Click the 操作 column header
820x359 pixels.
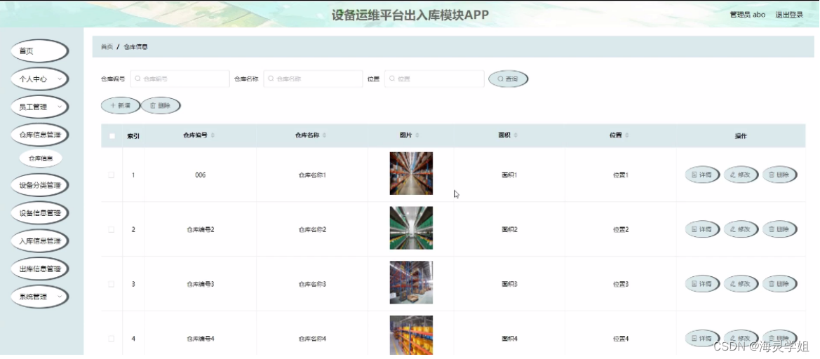(741, 136)
